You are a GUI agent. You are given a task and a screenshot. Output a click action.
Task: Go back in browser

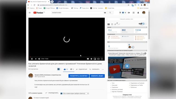28,5
